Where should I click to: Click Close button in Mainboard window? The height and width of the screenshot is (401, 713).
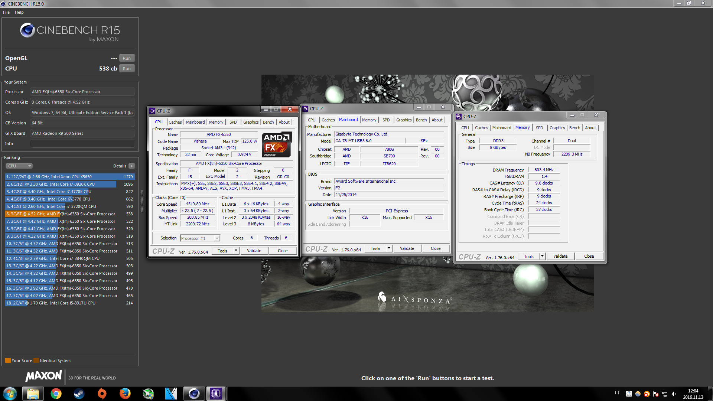[x=436, y=248]
